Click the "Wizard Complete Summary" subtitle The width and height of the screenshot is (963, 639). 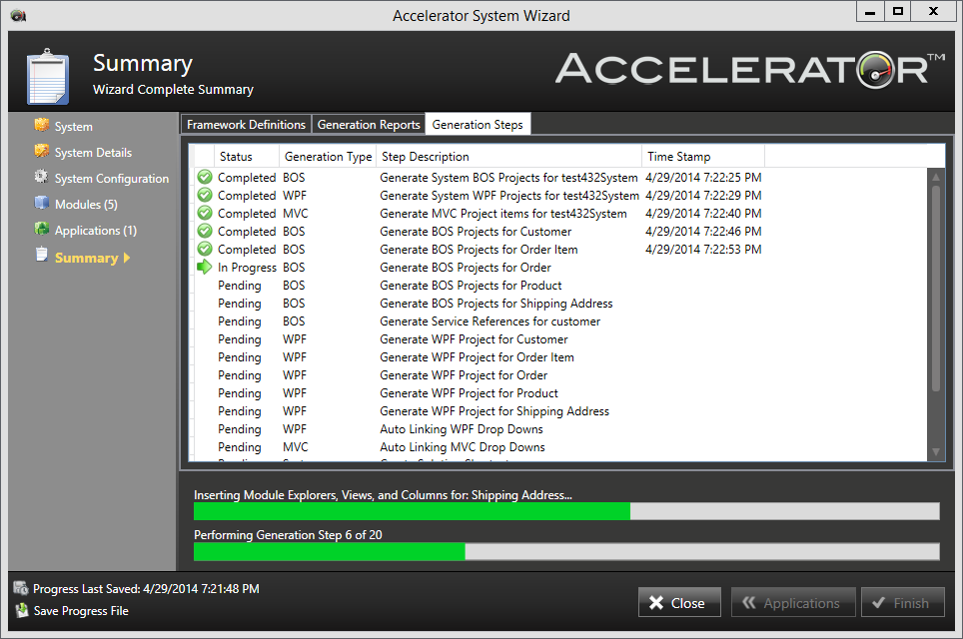pyautogui.click(x=173, y=90)
